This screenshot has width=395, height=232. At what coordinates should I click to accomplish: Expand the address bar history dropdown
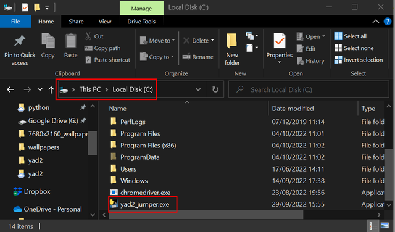198,89
